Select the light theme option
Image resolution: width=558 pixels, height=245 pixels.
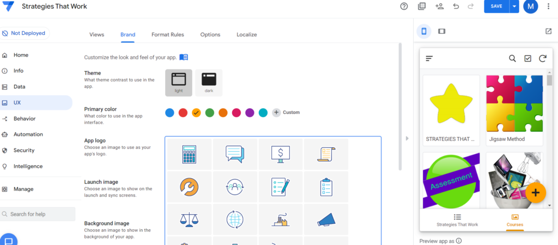click(179, 83)
